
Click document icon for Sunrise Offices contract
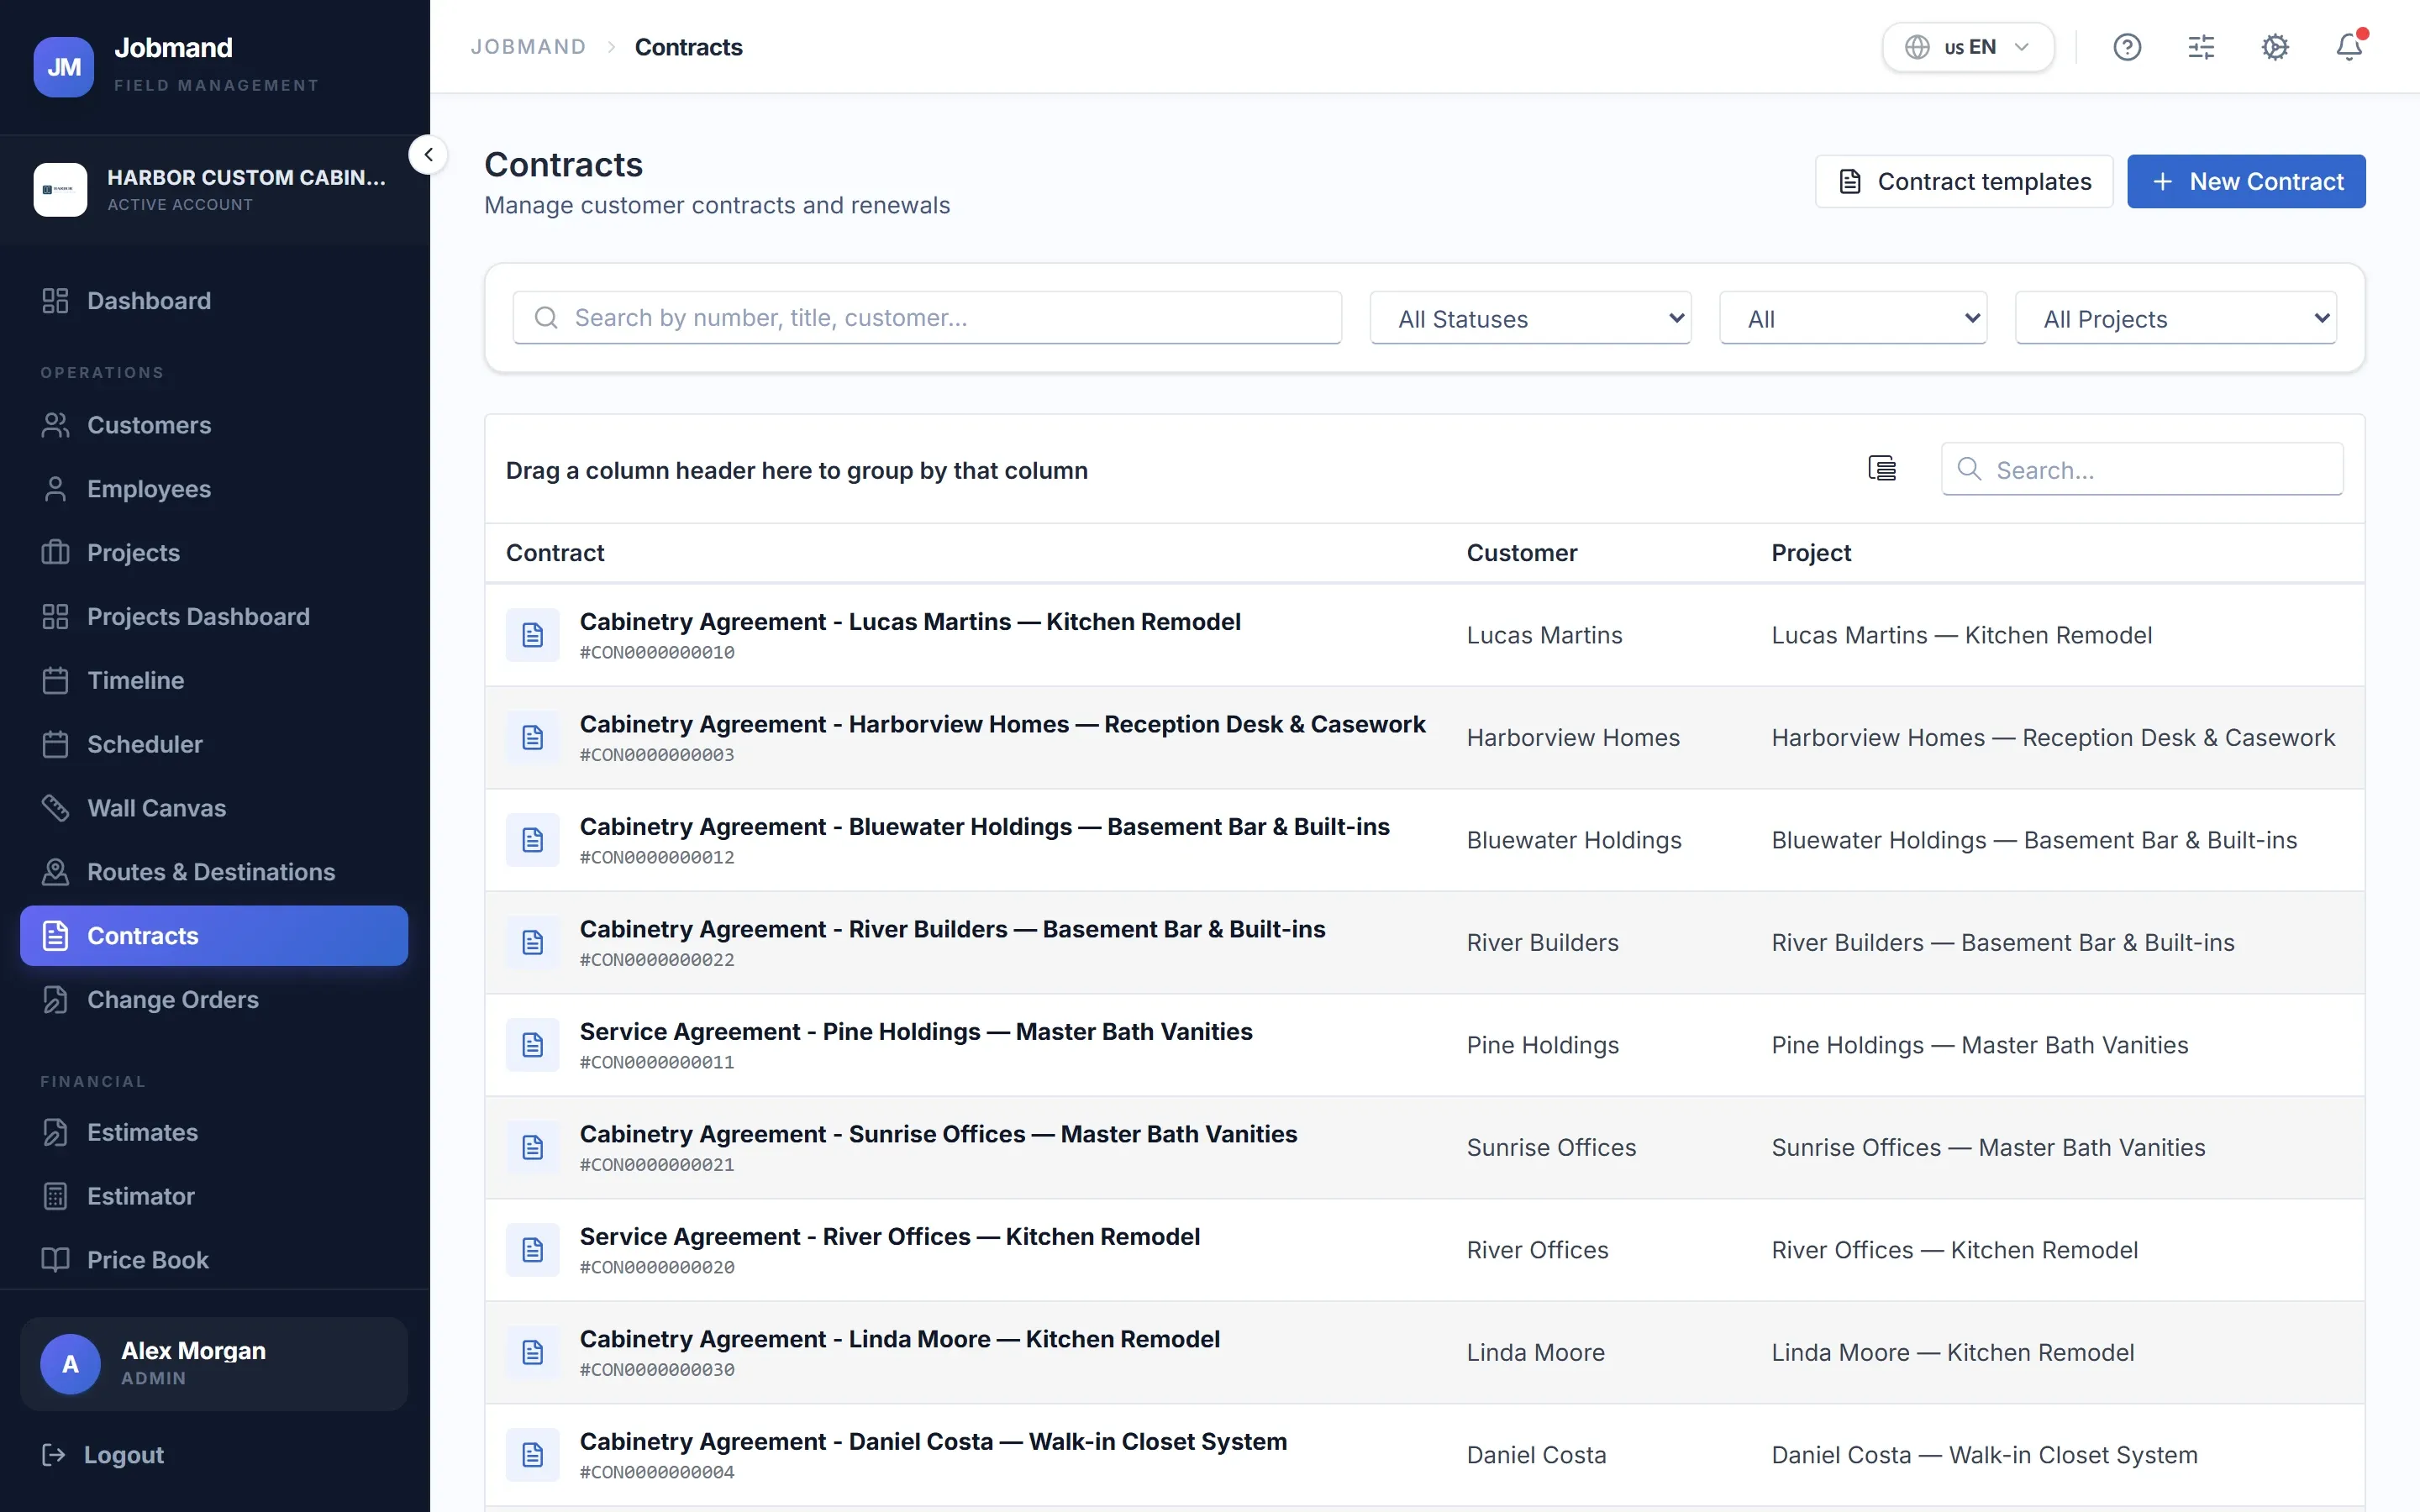(x=533, y=1148)
